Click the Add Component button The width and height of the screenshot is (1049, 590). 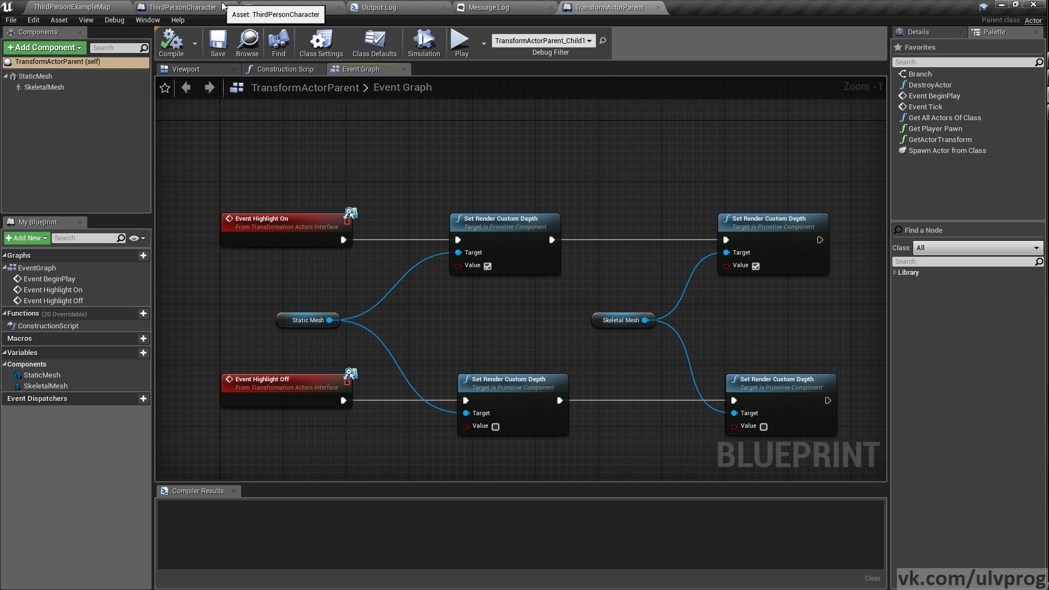(x=44, y=48)
